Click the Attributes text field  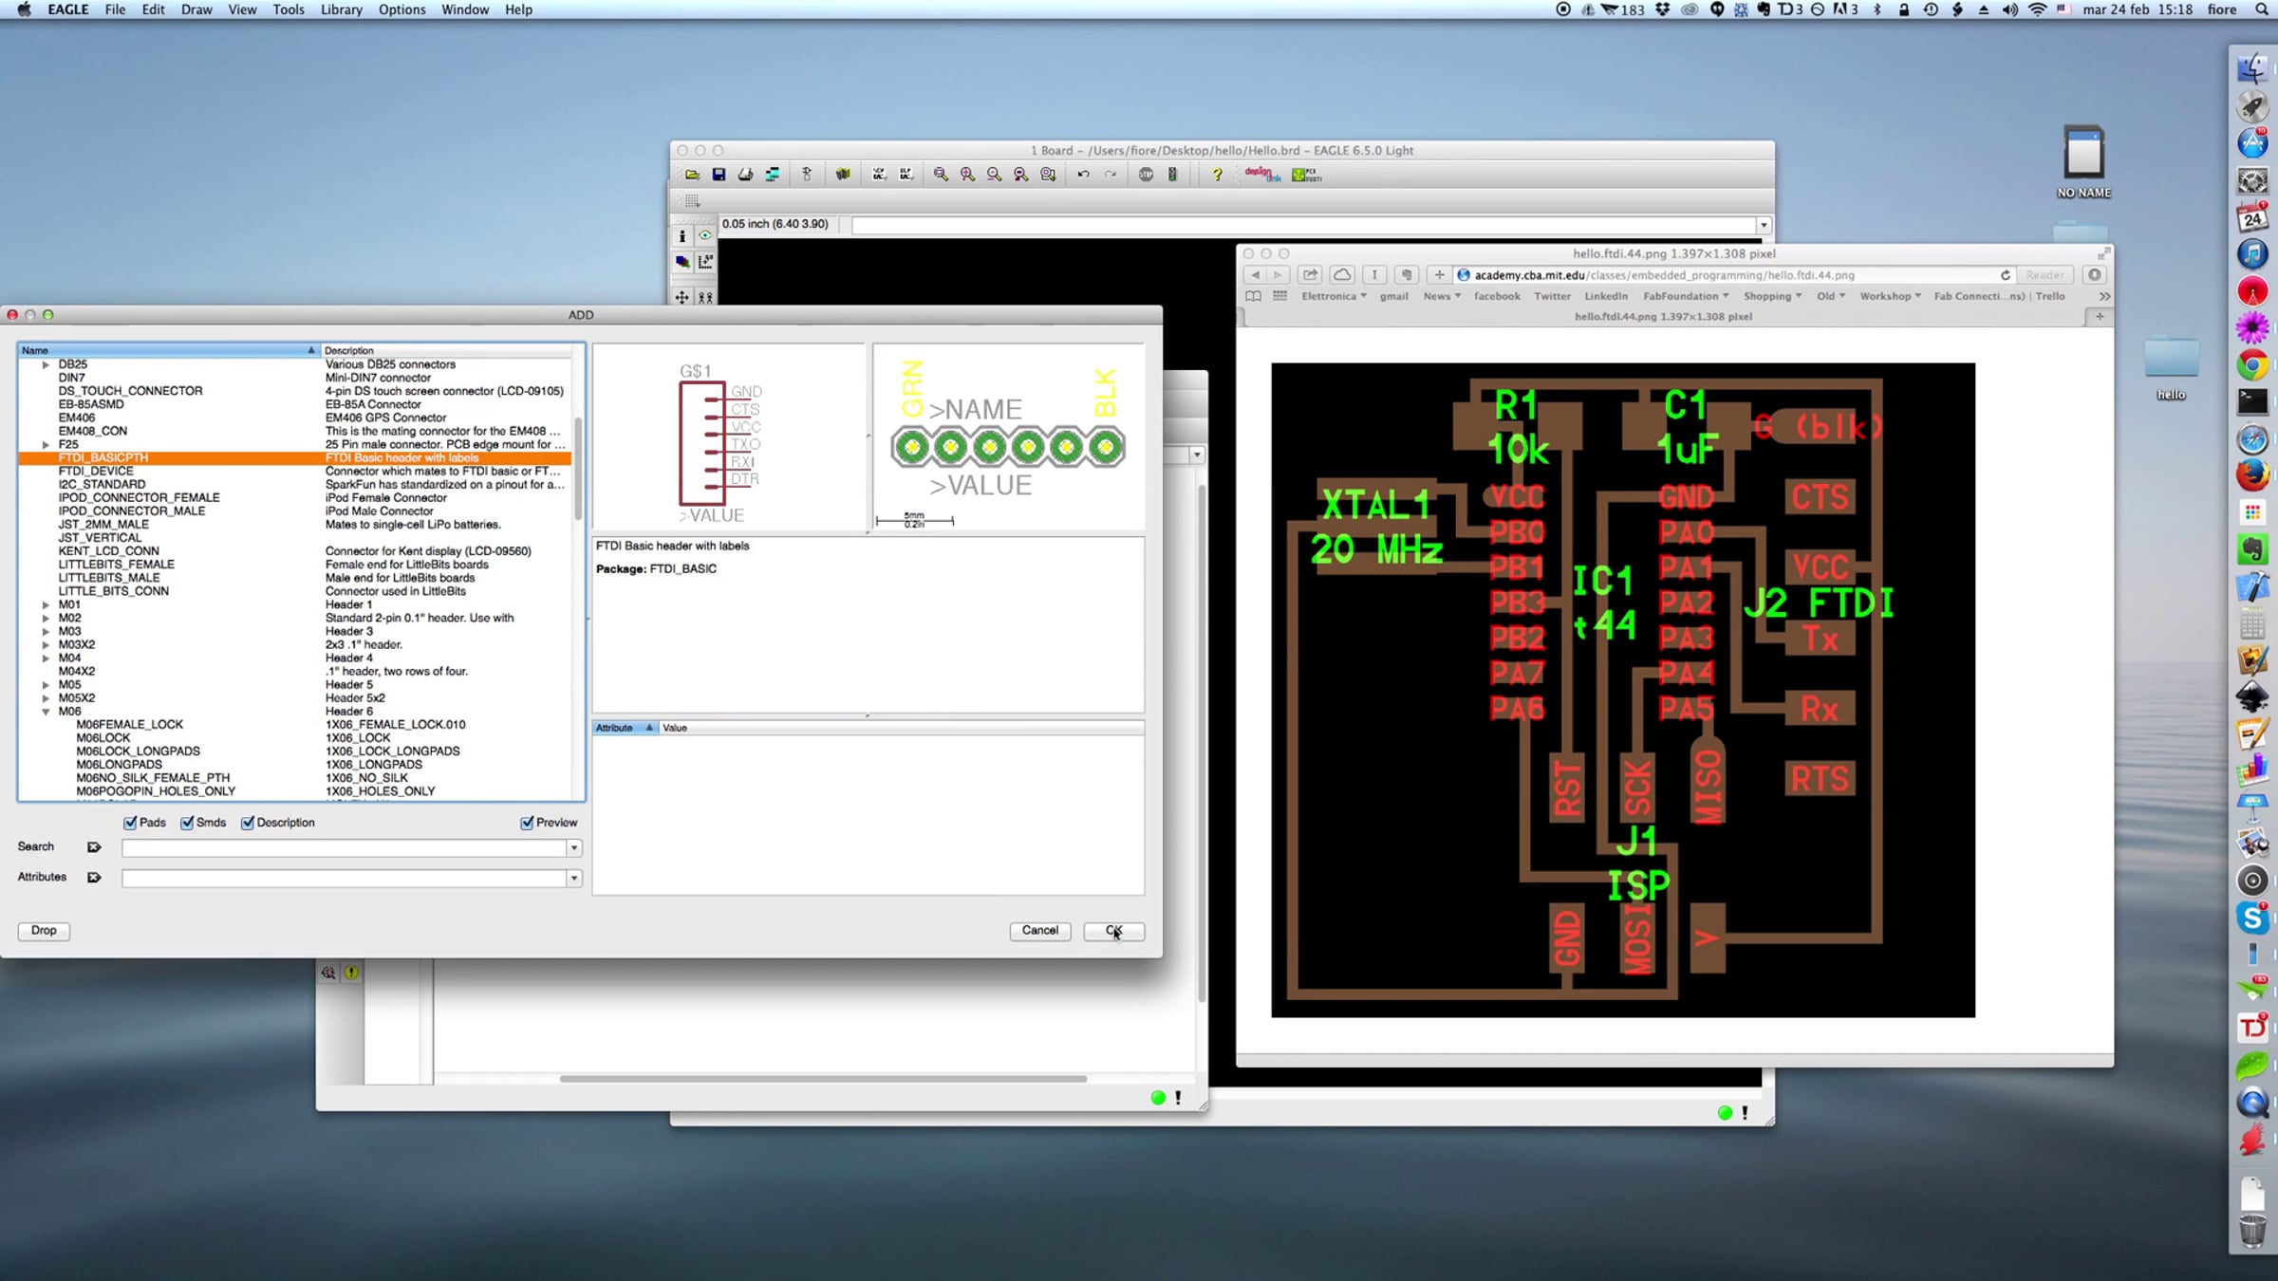click(x=345, y=878)
